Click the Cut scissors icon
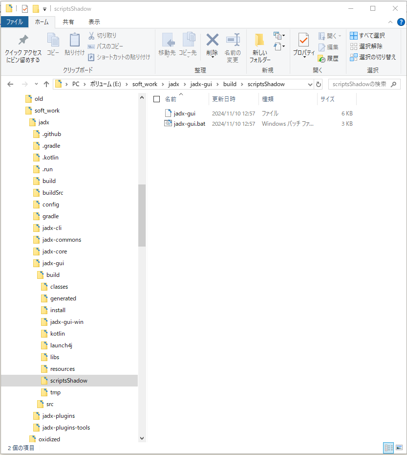 coord(91,35)
